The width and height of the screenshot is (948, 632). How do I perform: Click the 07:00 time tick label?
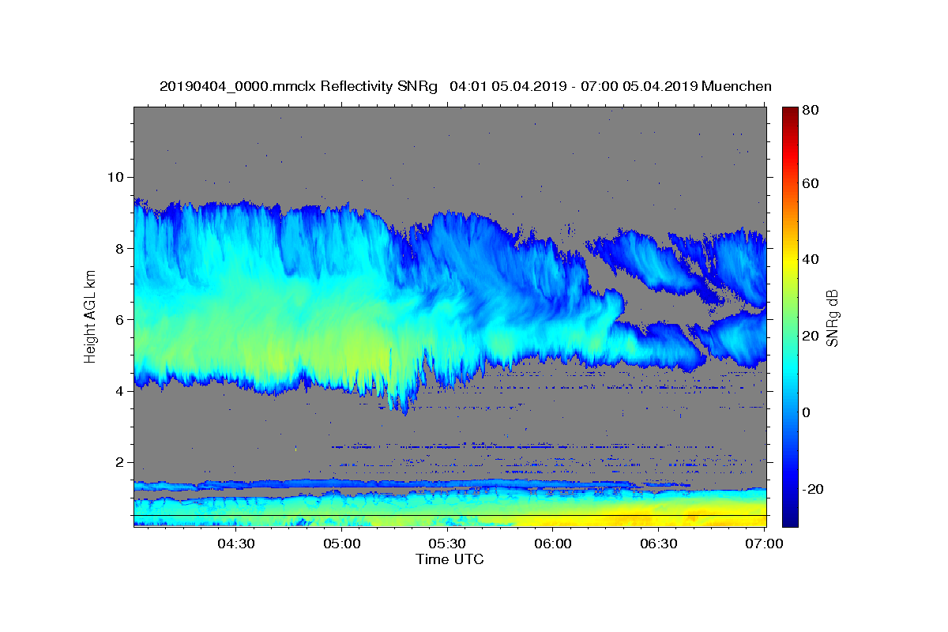pyautogui.click(x=764, y=544)
